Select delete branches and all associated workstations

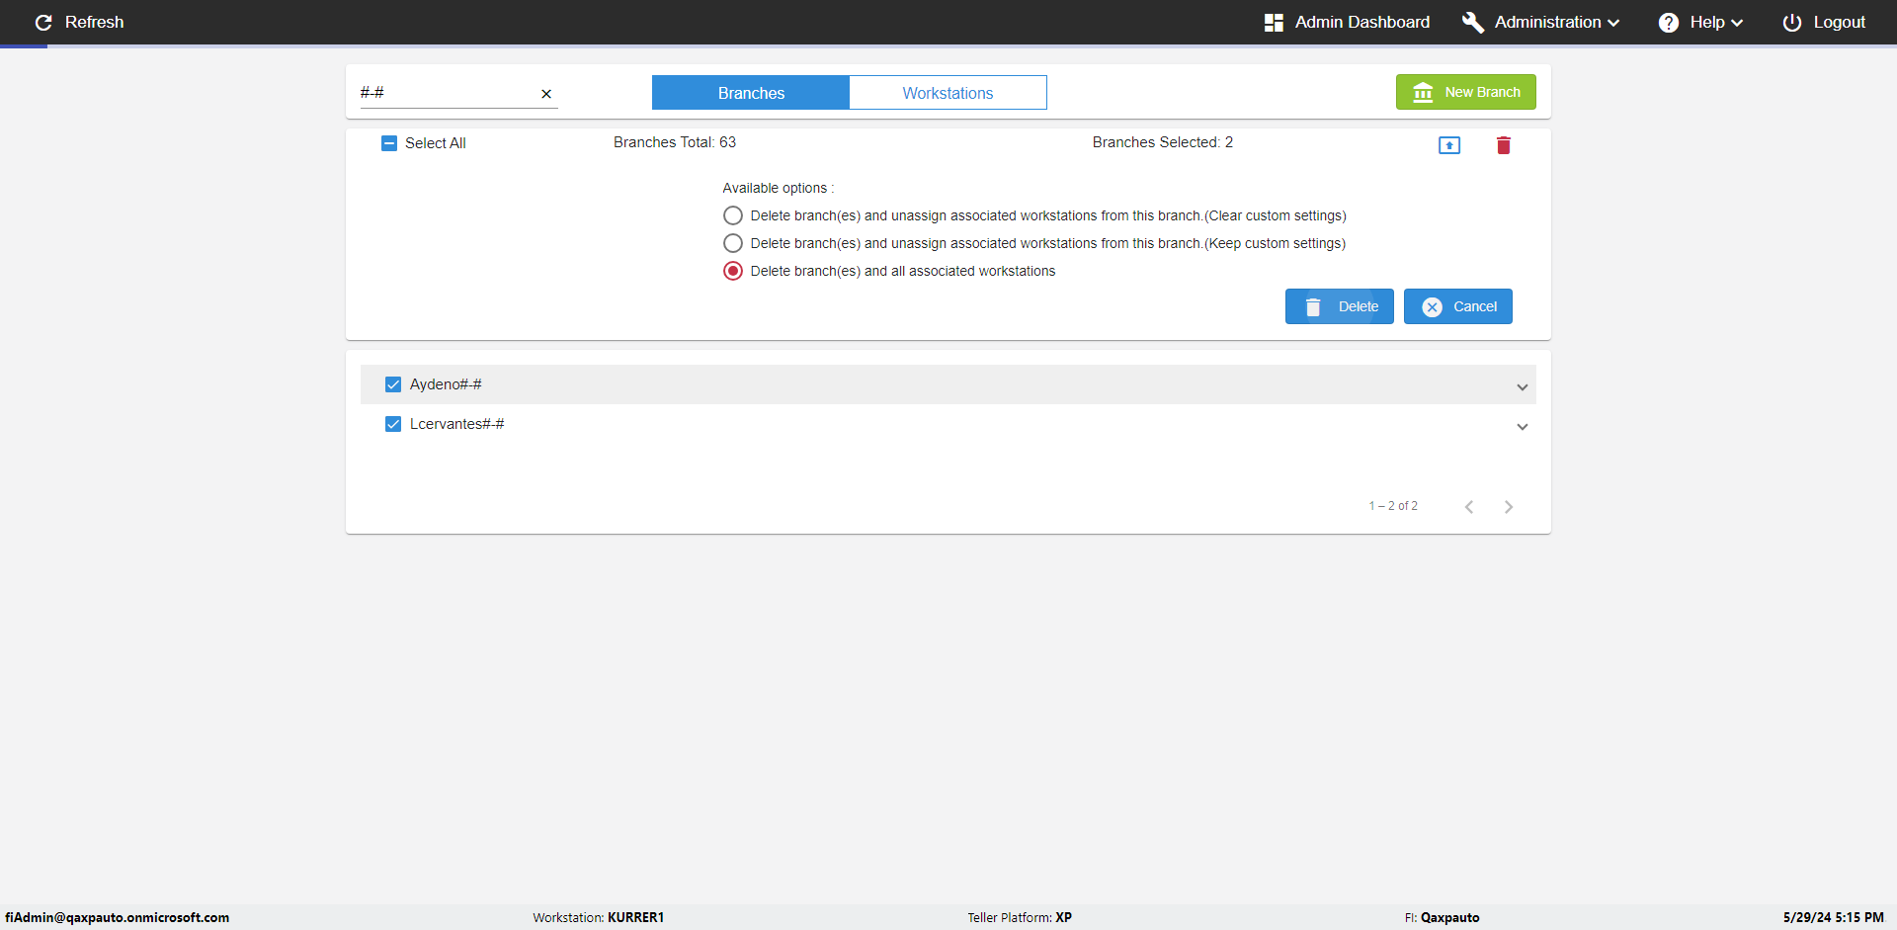click(x=733, y=271)
